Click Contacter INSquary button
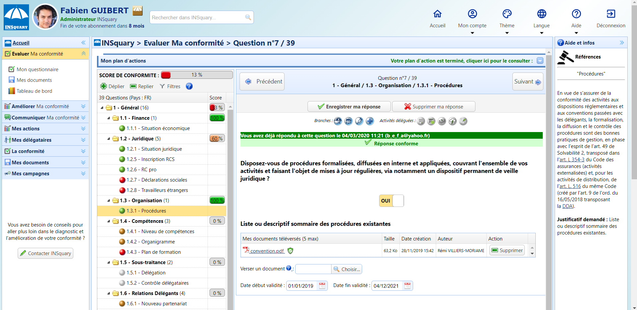Screen dimensions: 637x310 [45, 253]
